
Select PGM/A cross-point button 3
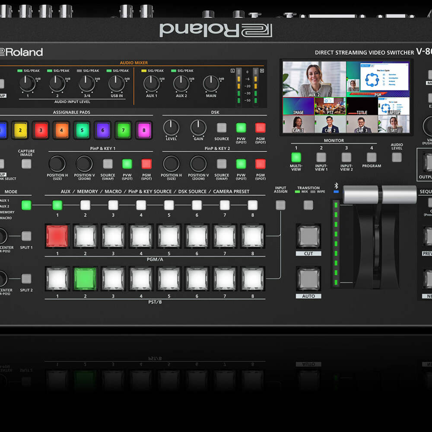pos(113,236)
